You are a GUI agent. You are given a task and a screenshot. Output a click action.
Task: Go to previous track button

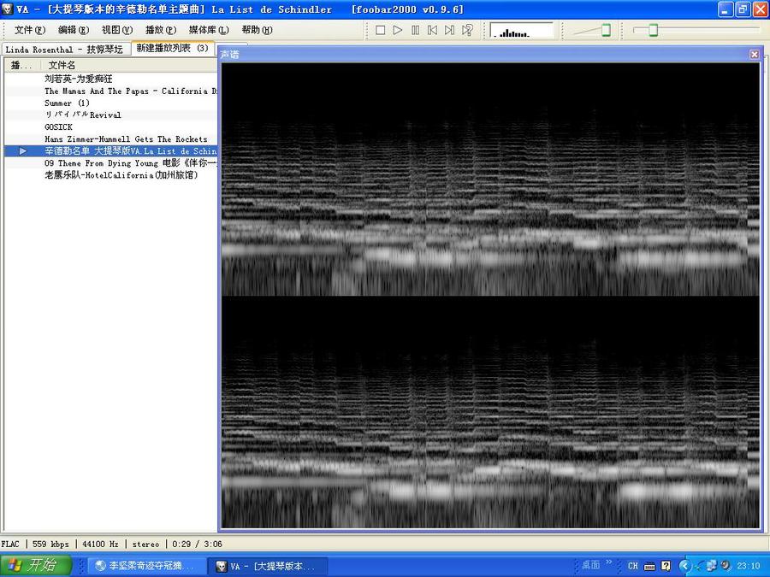point(432,31)
